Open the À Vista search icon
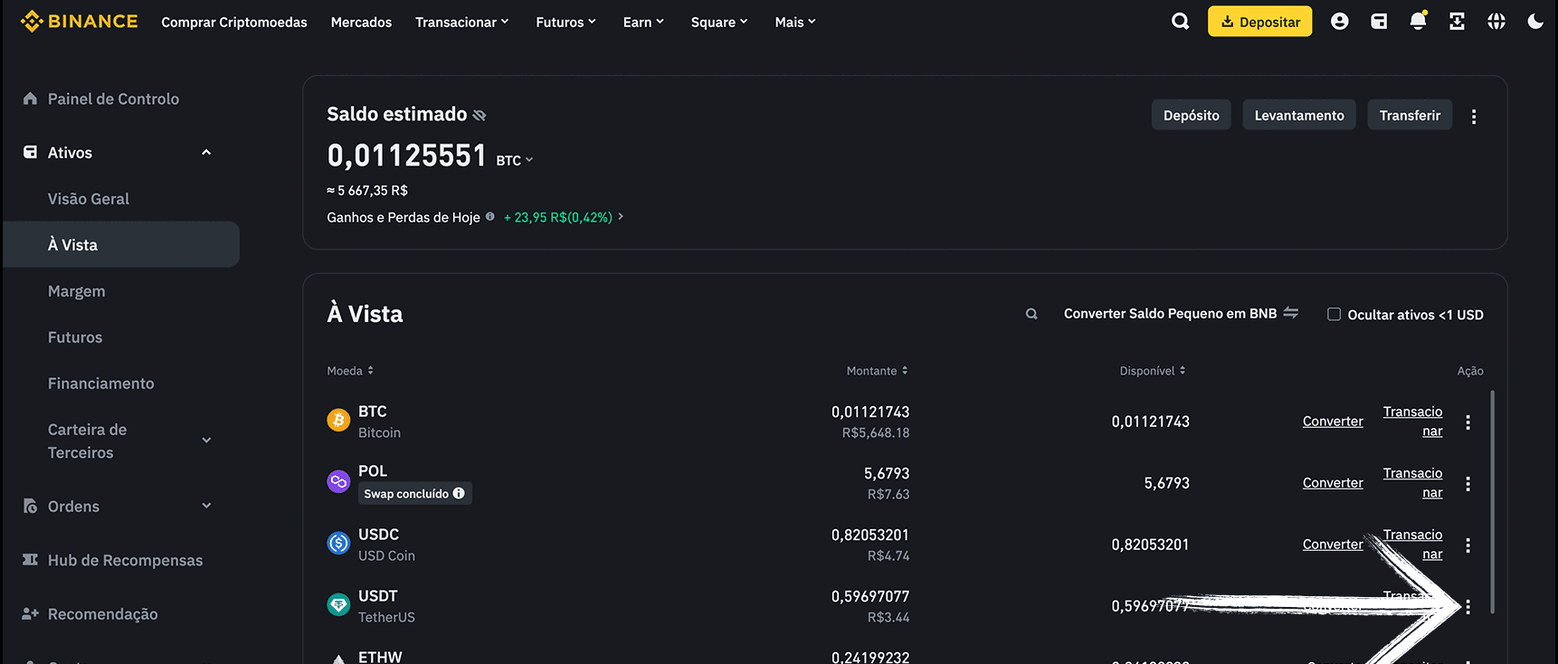Image resolution: width=1558 pixels, height=664 pixels. tap(1031, 314)
